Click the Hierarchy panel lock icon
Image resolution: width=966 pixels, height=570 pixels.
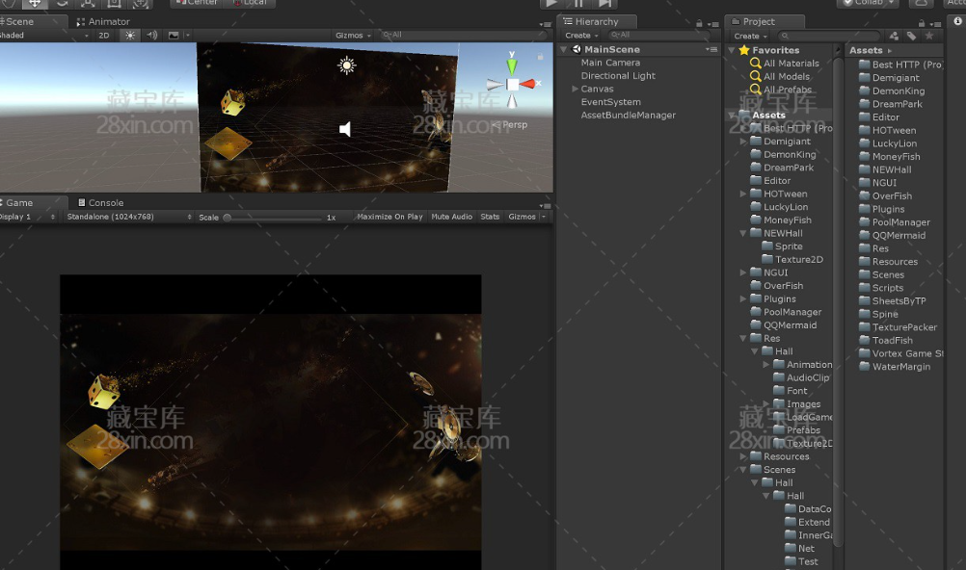698,22
